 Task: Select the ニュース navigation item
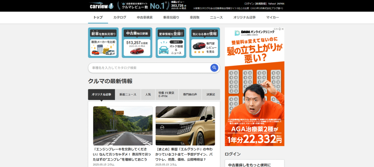216,17
